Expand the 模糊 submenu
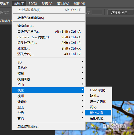The image size is (134, 135). pyautogui.click(x=48, y=73)
